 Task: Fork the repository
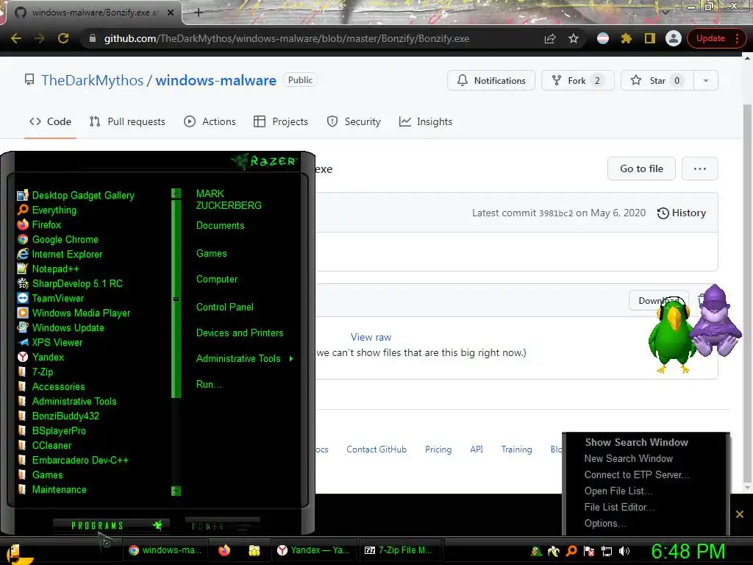point(577,80)
